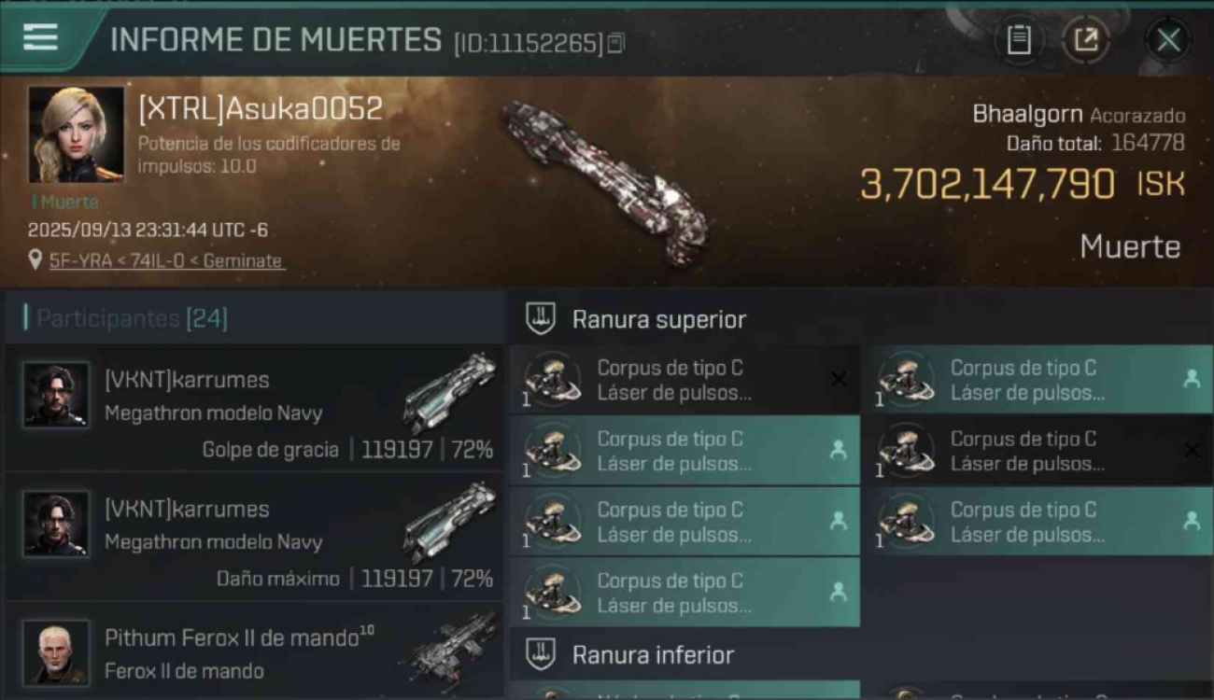Select first Corpus de tipo C module with X

(x=685, y=380)
